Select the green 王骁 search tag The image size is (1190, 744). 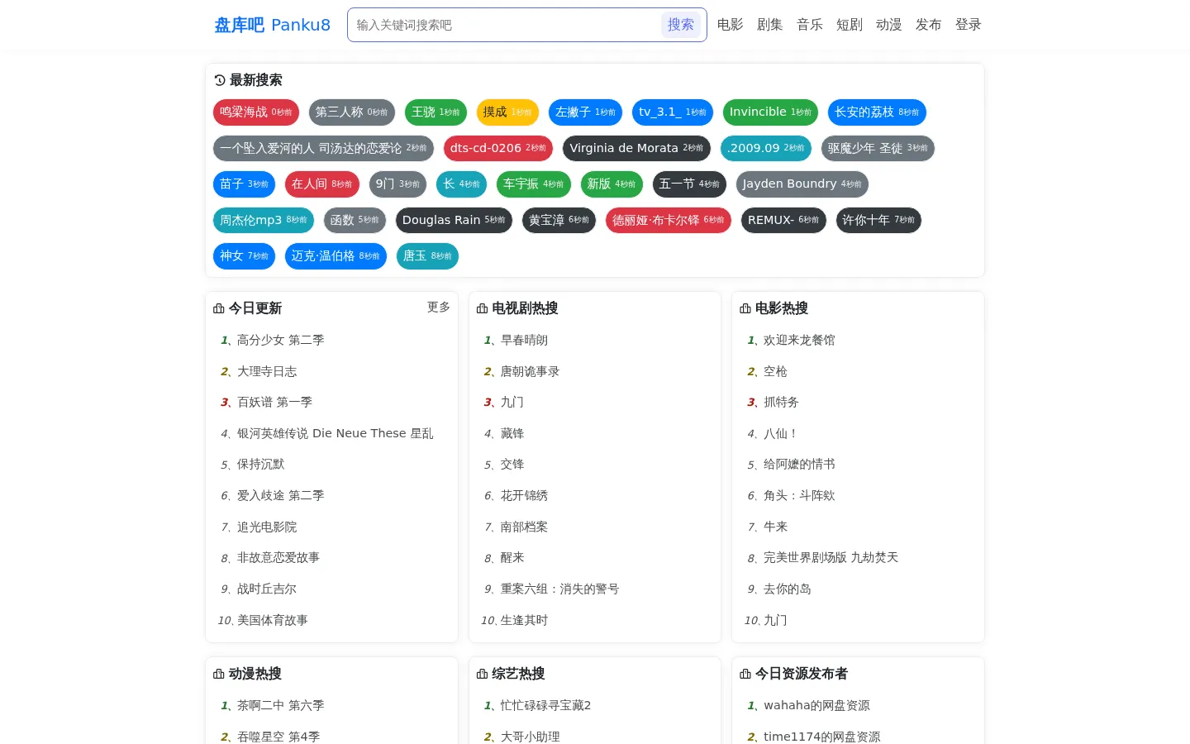pos(436,112)
